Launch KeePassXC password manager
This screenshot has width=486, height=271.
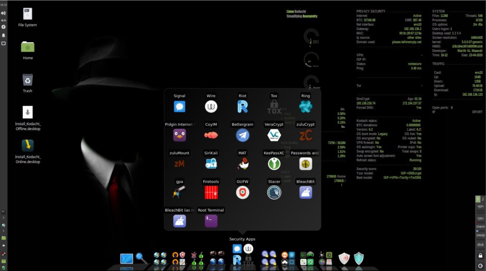[274, 164]
